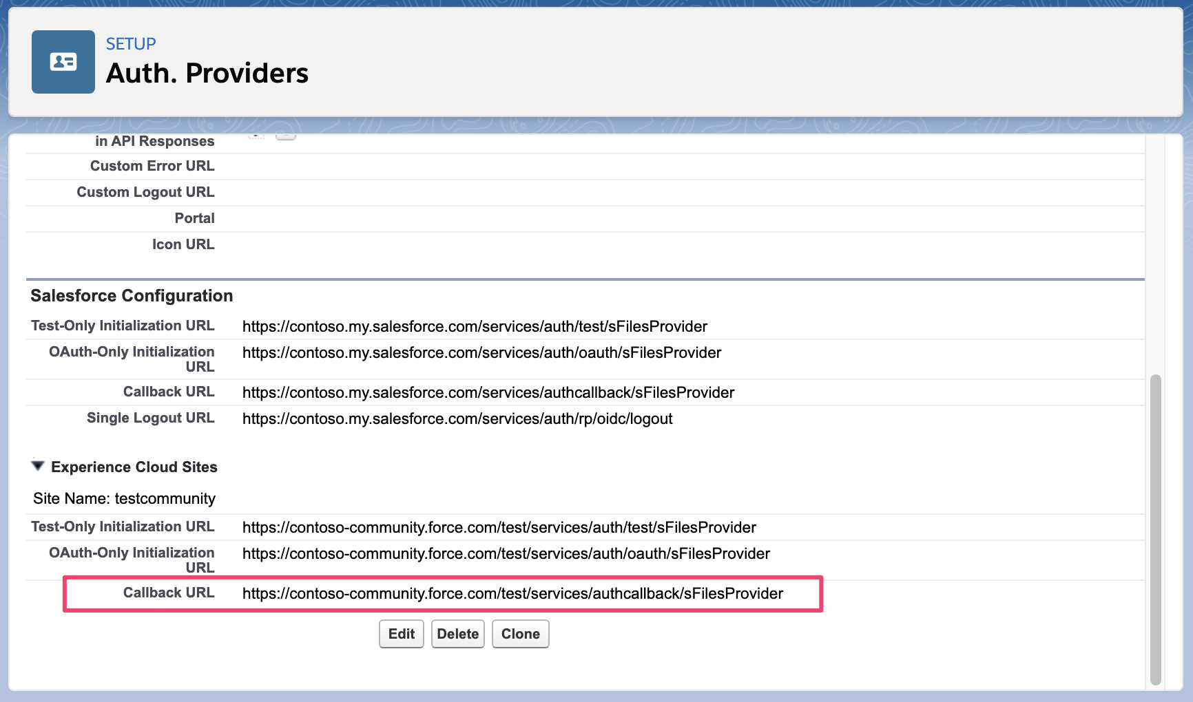Click the Edit button
Screen dimensions: 1193x702
pos(402,634)
